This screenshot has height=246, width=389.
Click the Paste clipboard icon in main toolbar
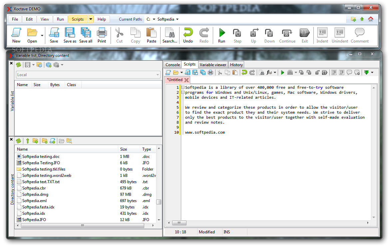(x=151, y=33)
